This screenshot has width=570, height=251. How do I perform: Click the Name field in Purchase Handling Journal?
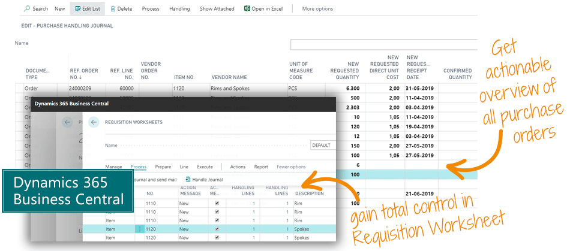383,44
